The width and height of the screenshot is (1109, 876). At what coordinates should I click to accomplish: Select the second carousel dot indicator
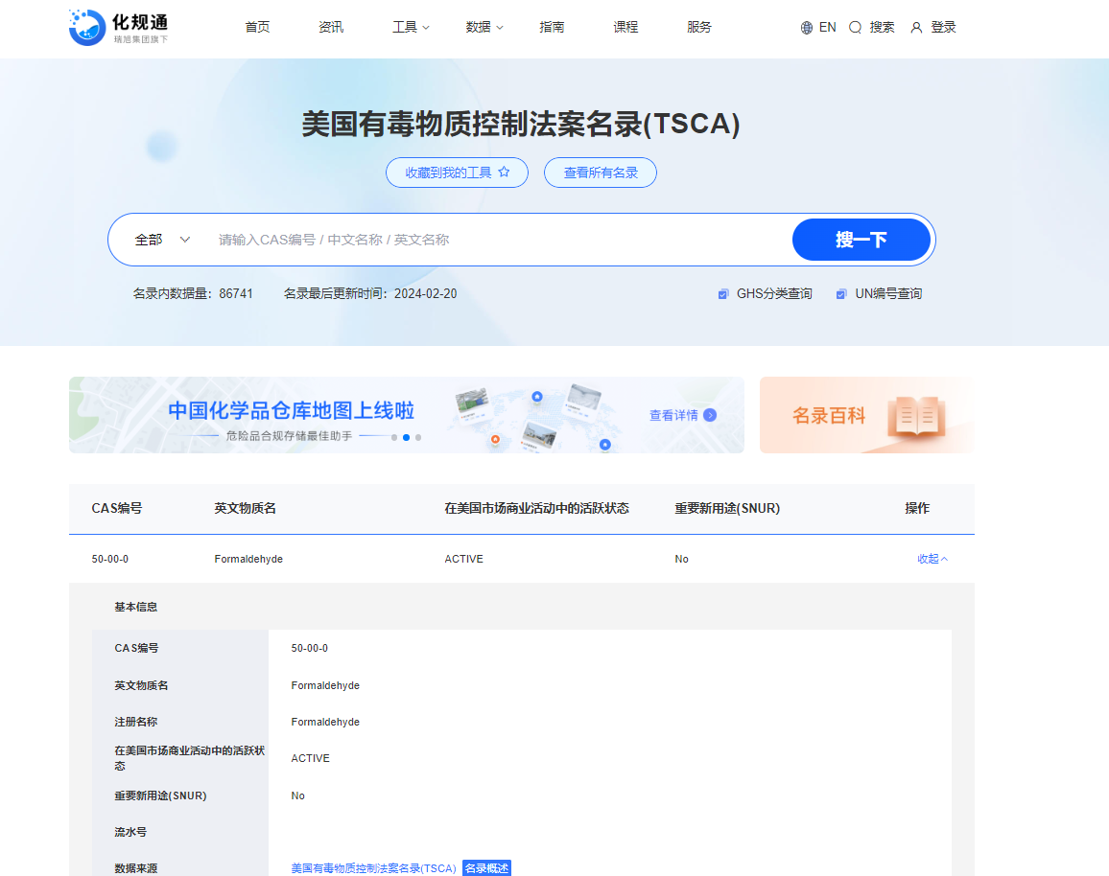406,437
